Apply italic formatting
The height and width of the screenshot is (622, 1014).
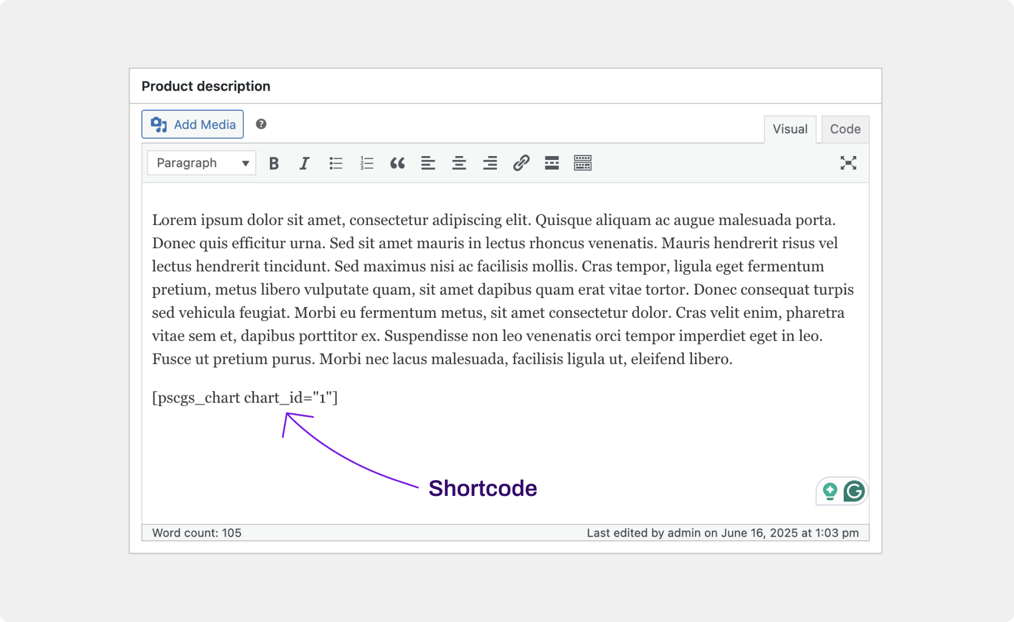click(304, 163)
